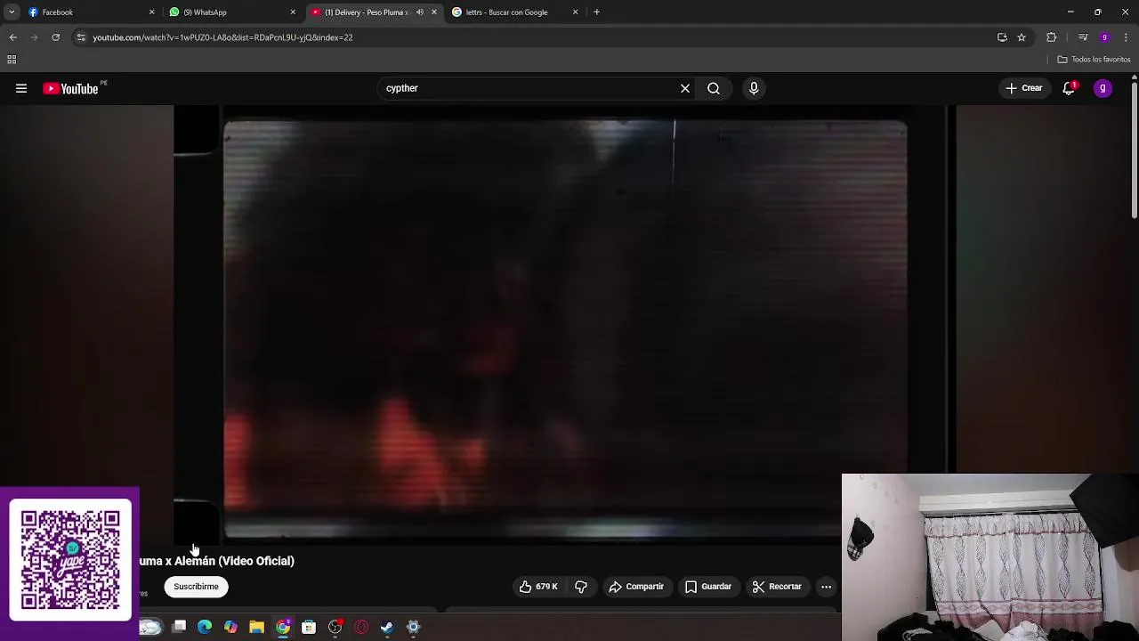Open Chrome extensions puzzle icon
Image resolution: width=1139 pixels, height=641 pixels.
1051,37
